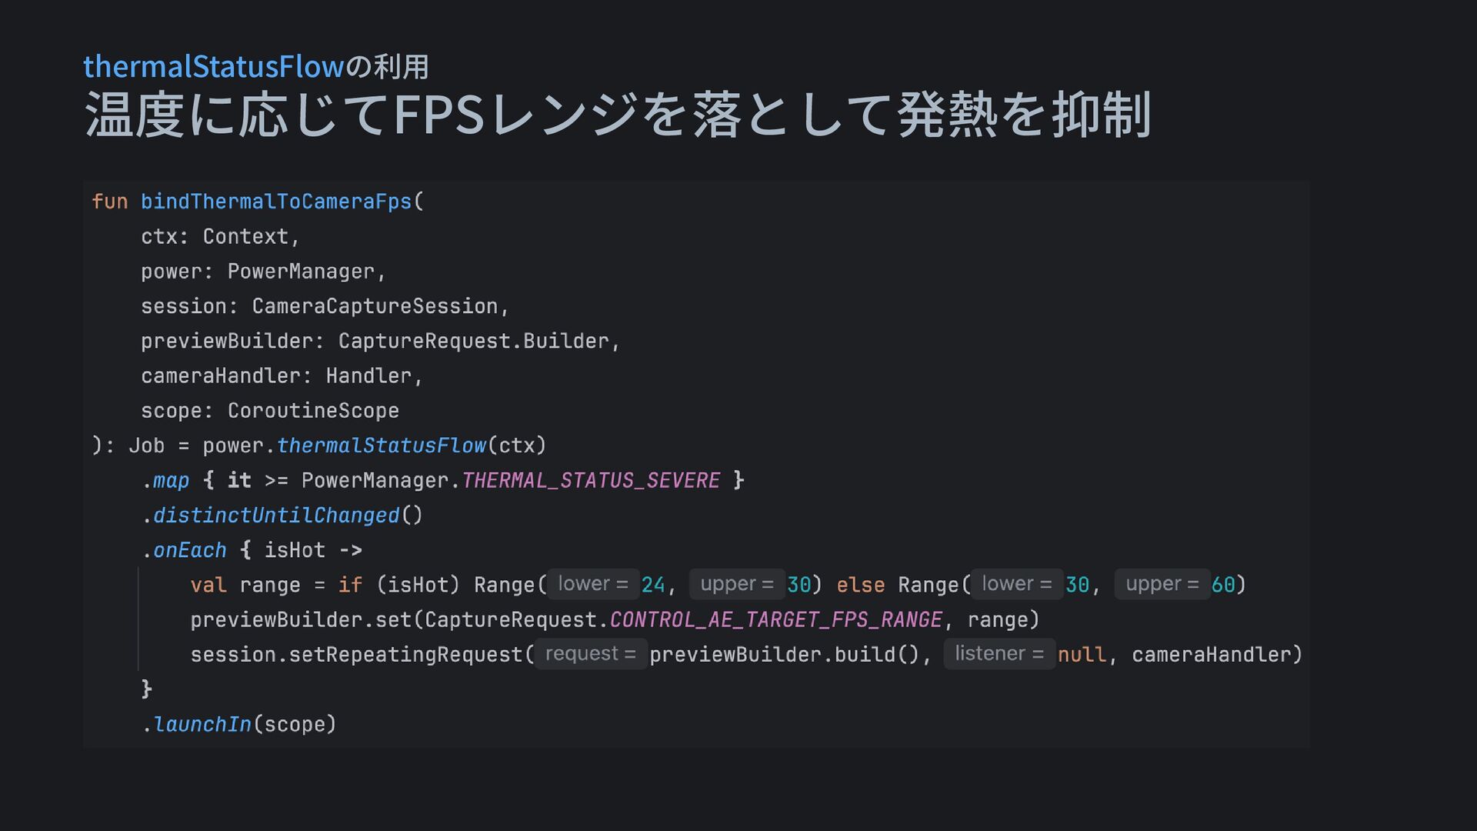Click the onEach operator
Viewport: 1477px width, 831px height.
[x=189, y=550]
